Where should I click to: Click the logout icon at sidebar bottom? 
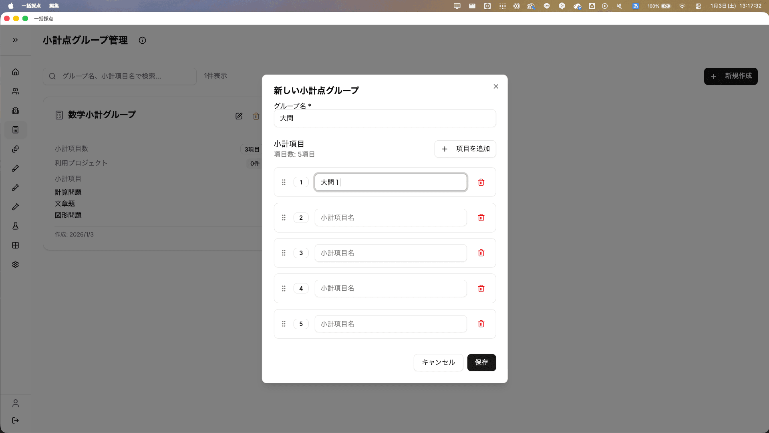pyautogui.click(x=15, y=420)
